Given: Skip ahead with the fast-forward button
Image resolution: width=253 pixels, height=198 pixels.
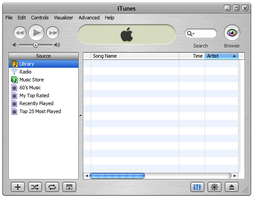Looking at the screenshot, I should (x=53, y=33).
